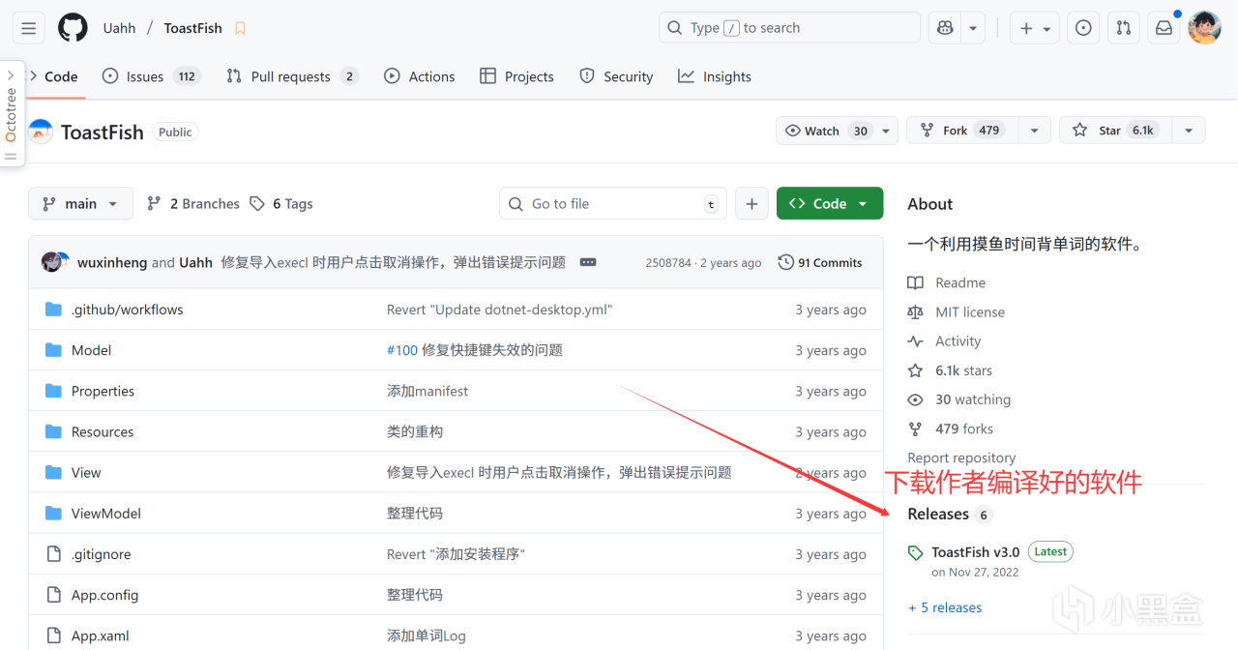Viewport: 1238px width, 650px height.
Task: Expand the Star button dropdown arrow
Action: (1189, 130)
